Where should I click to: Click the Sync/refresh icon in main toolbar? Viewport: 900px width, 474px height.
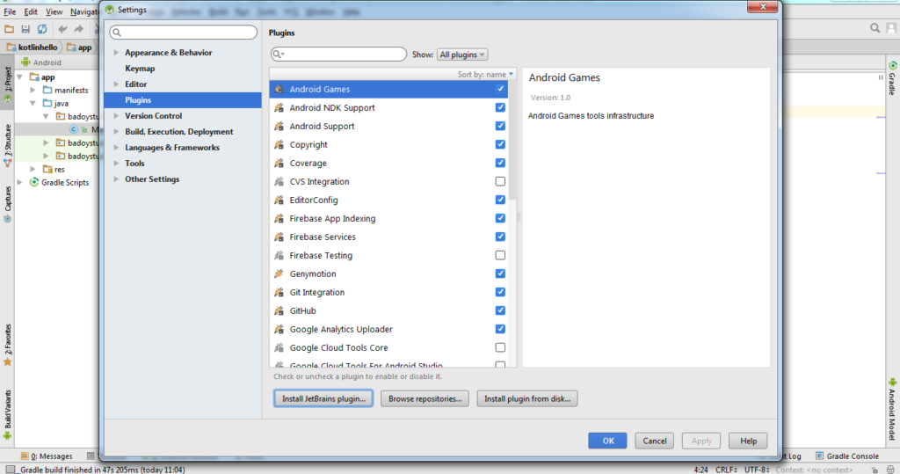pos(41,29)
